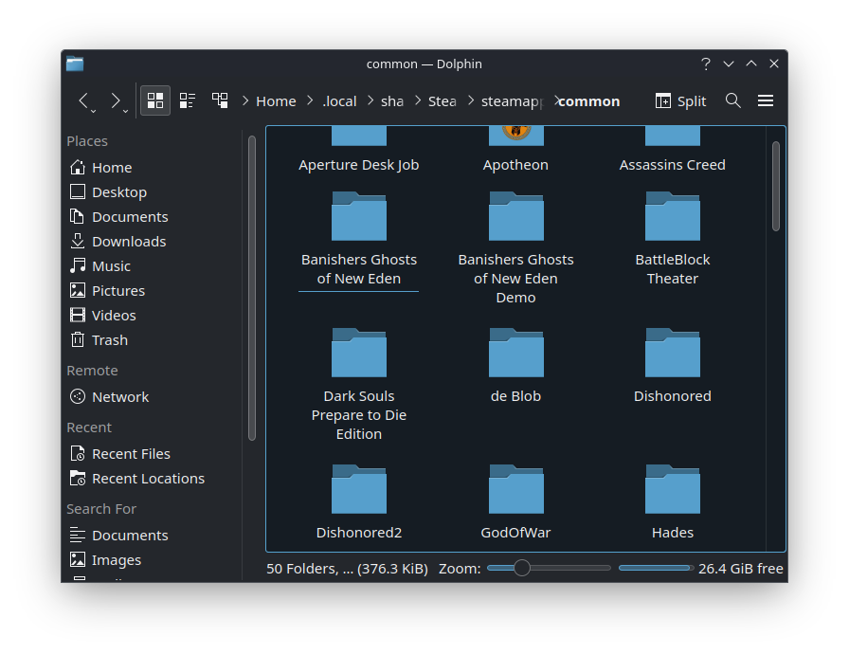Open Downloads in Places panel
849x655 pixels.
coord(153,242)
